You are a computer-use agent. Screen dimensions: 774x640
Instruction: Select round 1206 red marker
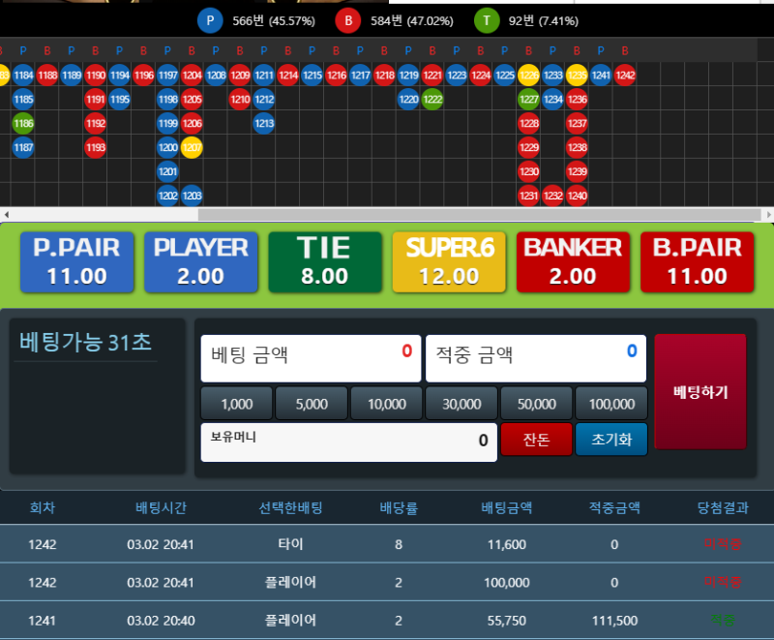[x=192, y=124]
